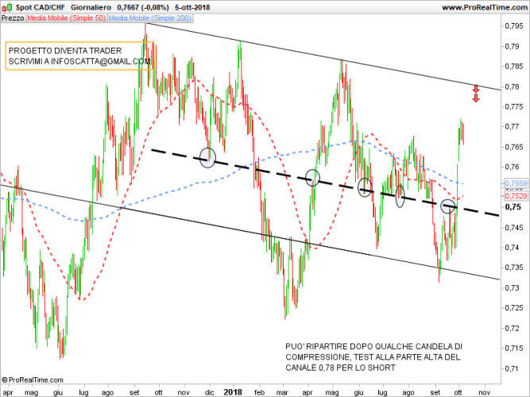530x397 pixels.
Task: Click the 0,76 price axis label
Action: (x=512, y=167)
